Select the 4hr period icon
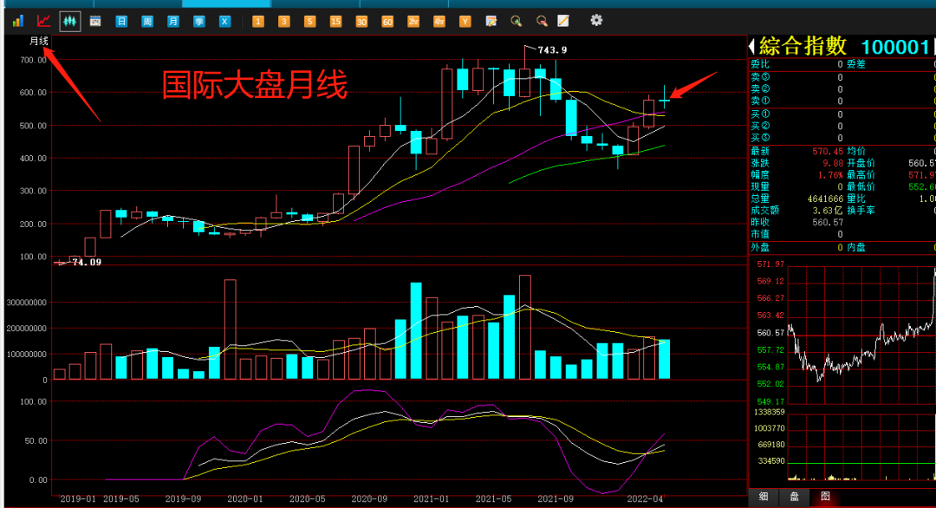The height and width of the screenshot is (508, 936). point(439,22)
